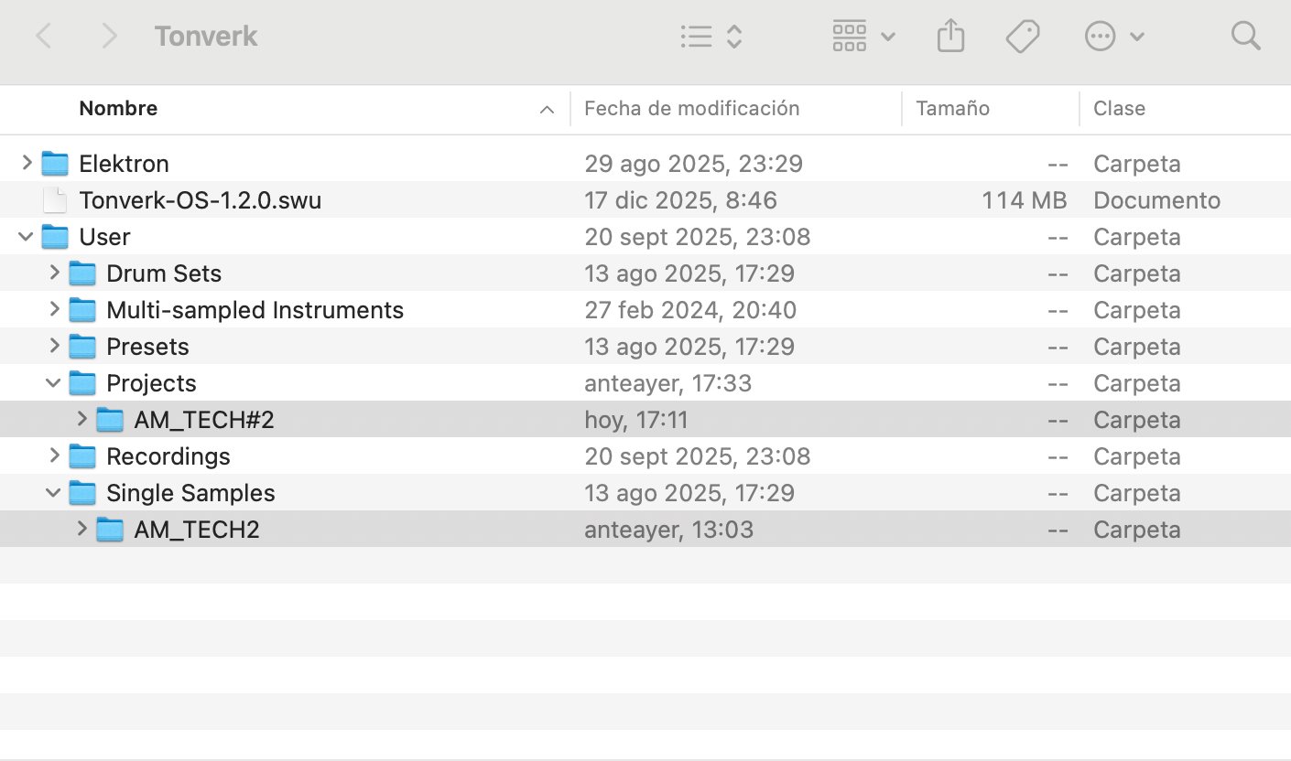Viewport: 1291px width, 761px height.
Task: Go back with the left arrow
Action: [x=43, y=37]
